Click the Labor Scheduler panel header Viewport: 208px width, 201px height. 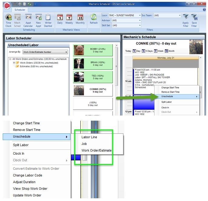[62, 38]
